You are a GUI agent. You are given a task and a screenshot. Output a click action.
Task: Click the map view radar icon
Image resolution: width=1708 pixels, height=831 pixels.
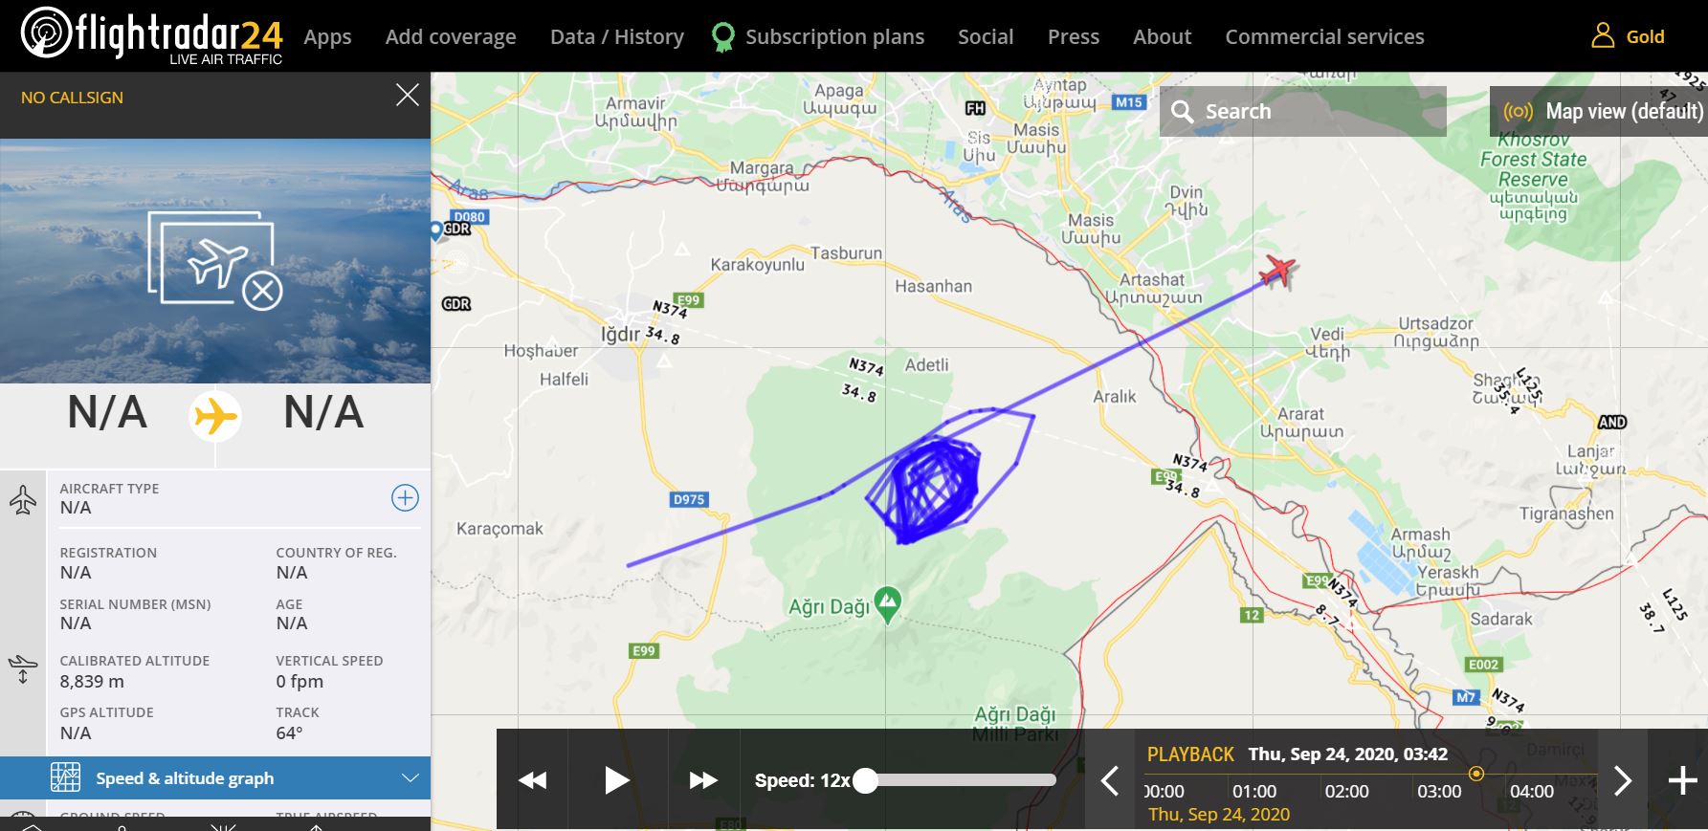pos(1518,112)
